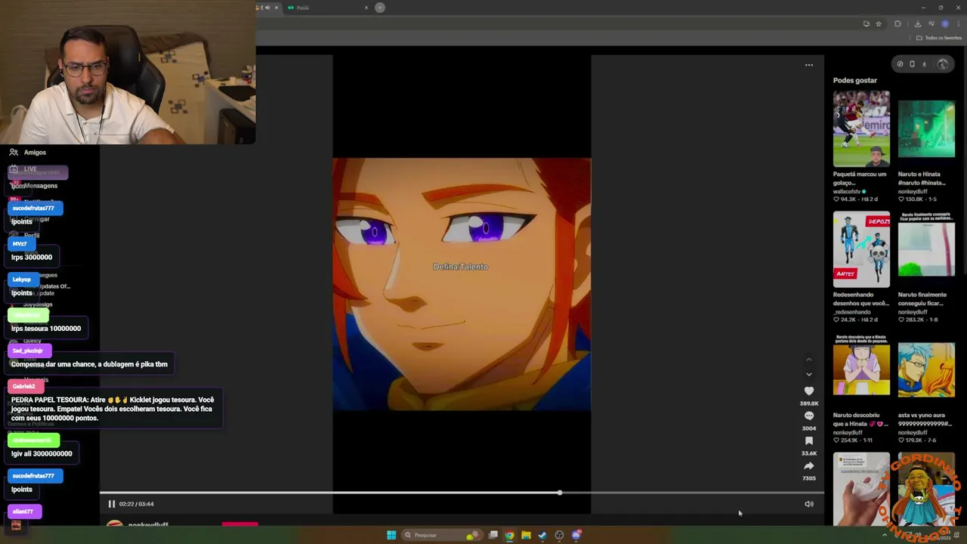Image resolution: width=967 pixels, height=544 pixels.
Task: Open the 'asta vs yuno aura' thumbnail
Action: point(926,370)
